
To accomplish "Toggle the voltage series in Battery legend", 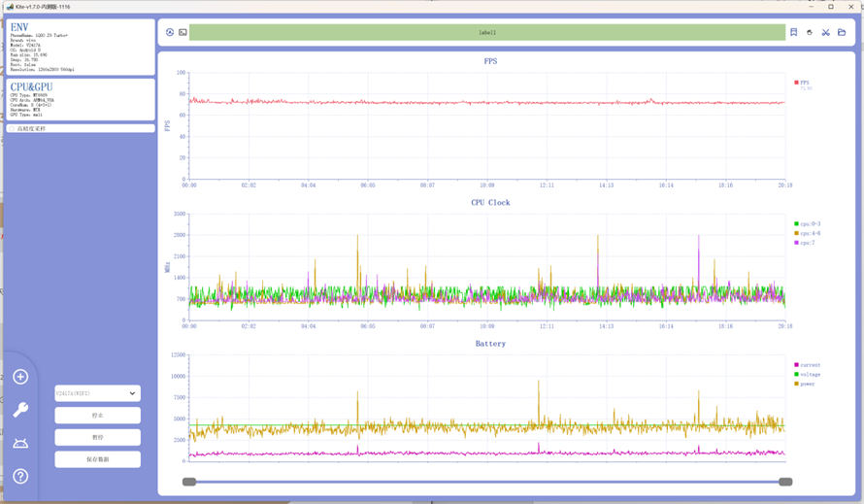I will [x=808, y=375].
